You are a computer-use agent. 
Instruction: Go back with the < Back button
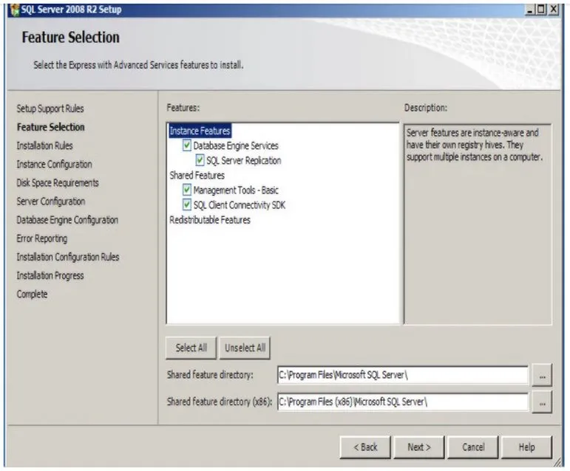(365, 447)
